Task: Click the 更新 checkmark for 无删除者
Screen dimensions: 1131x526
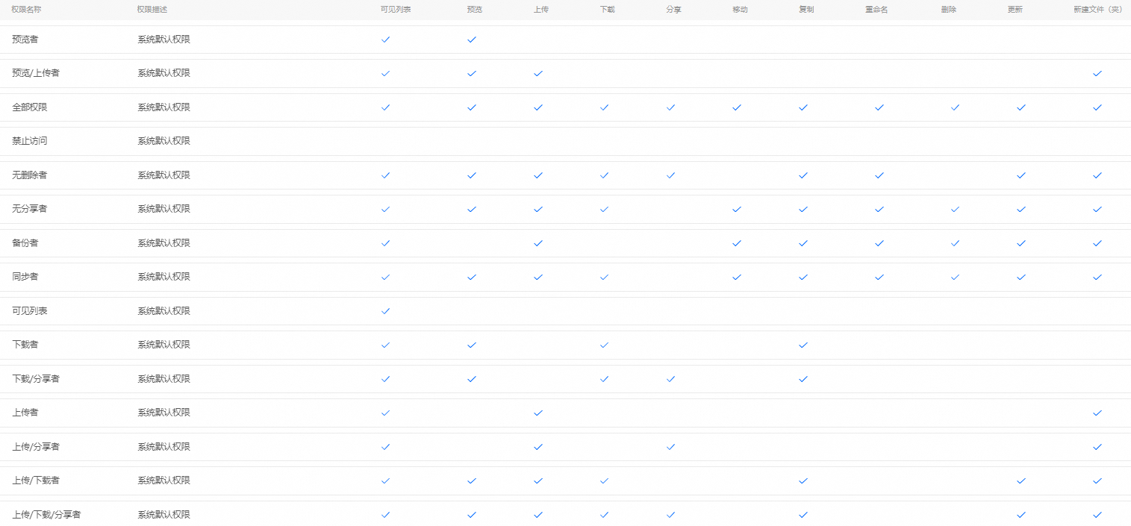Action: pos(1021,175)
